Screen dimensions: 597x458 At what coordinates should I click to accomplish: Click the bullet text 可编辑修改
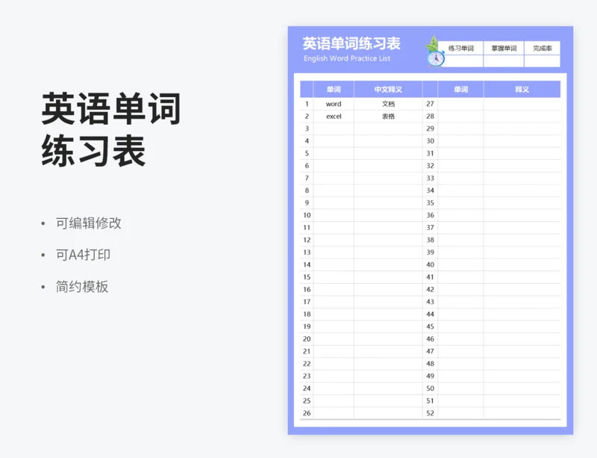89,223
